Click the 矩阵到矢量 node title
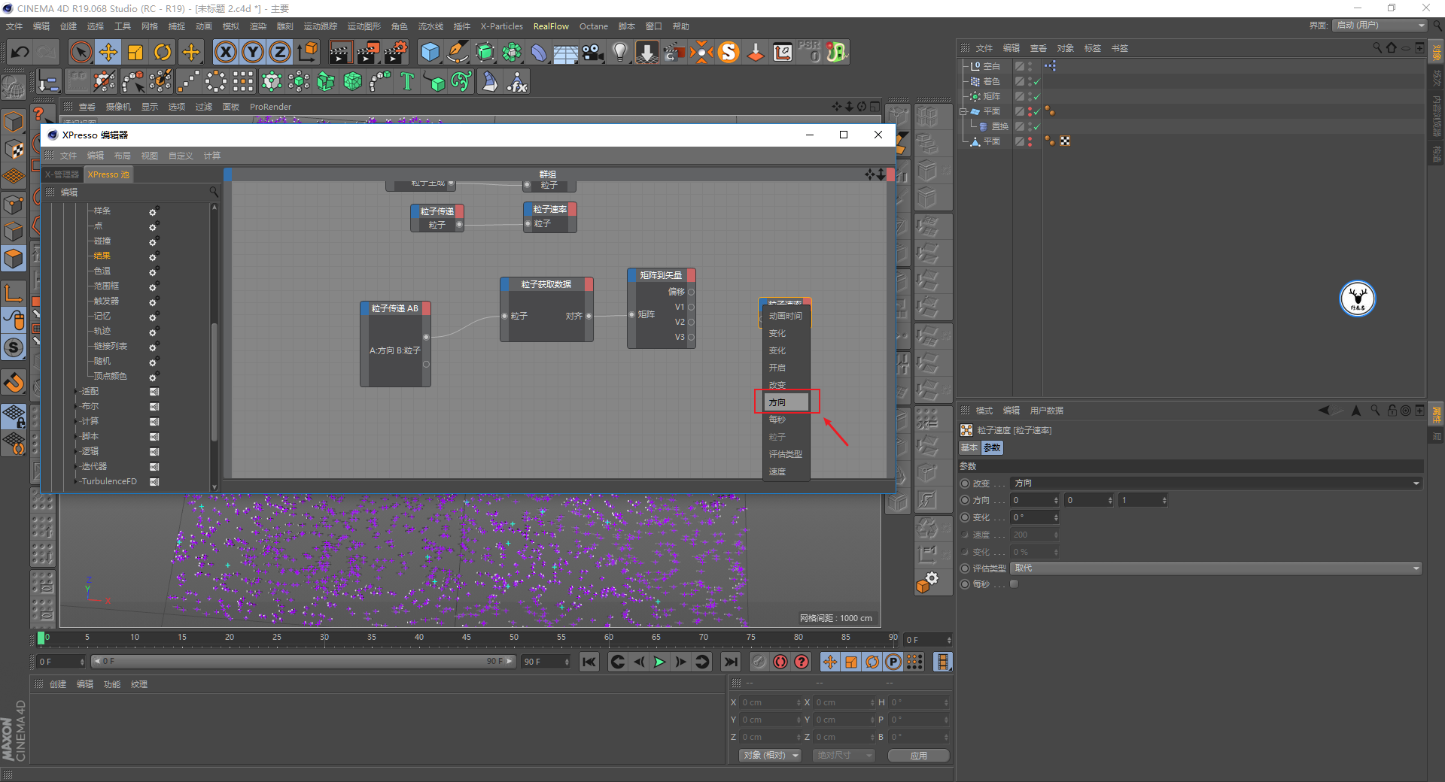Image resolution: width=1445 pixels, height=782 pixels. 661,275
